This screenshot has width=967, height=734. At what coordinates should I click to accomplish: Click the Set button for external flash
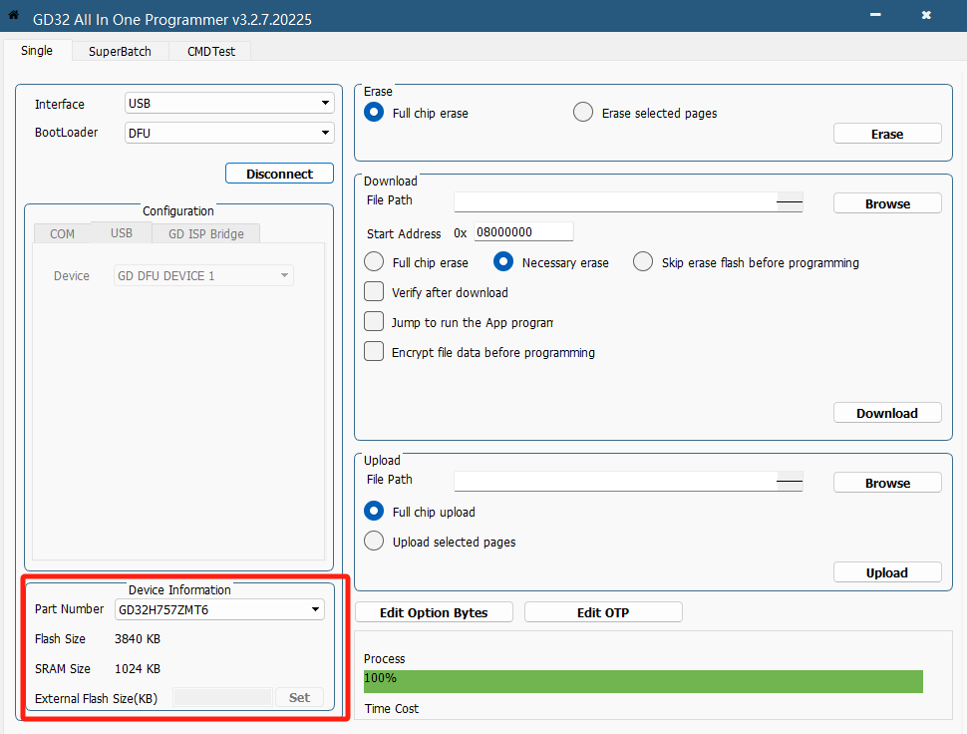(300, 698)
